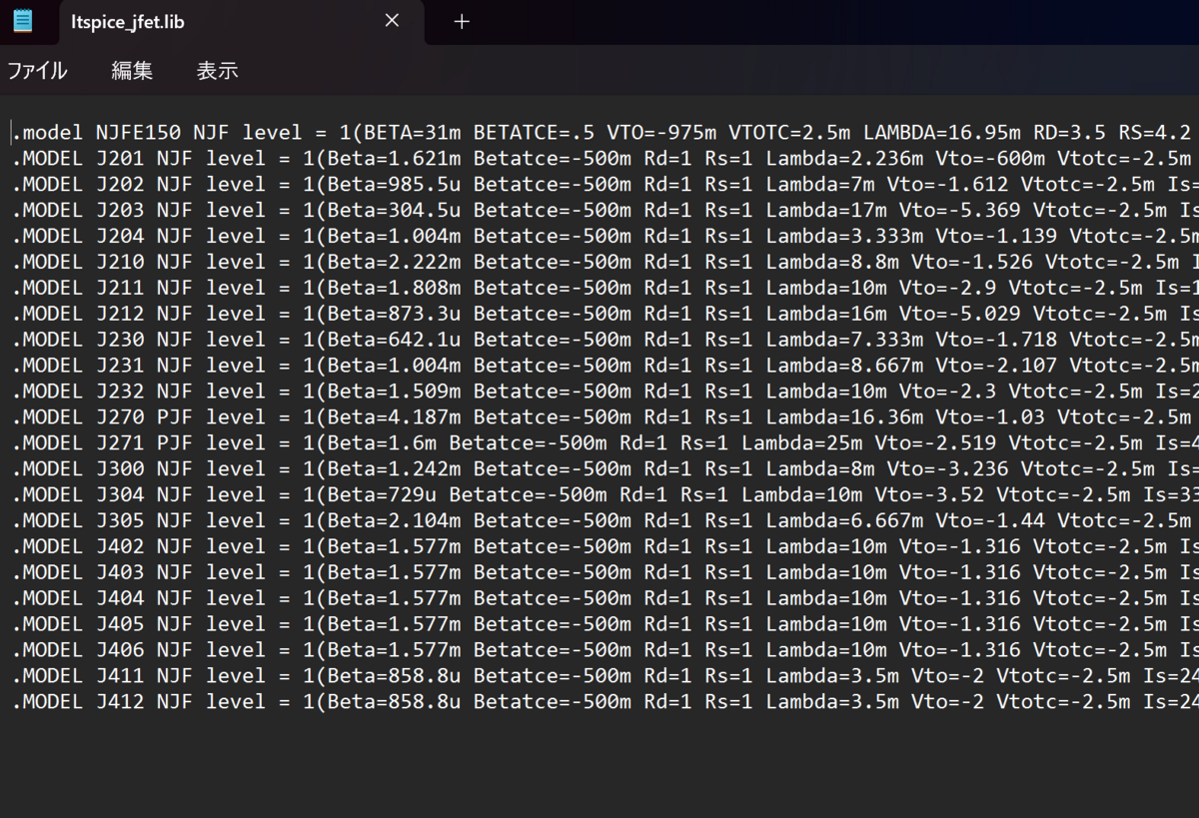Click the J403 model name
The height and width of the screenshot is (818, 1199).
tap(120, 572)
